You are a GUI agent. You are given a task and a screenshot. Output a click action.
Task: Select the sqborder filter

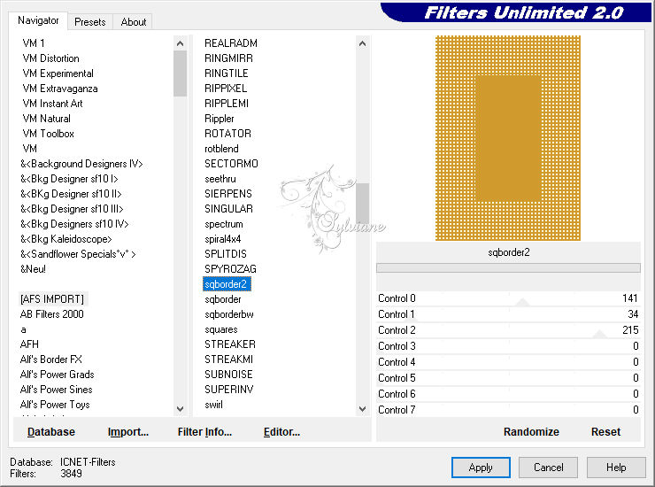[223, 299]
